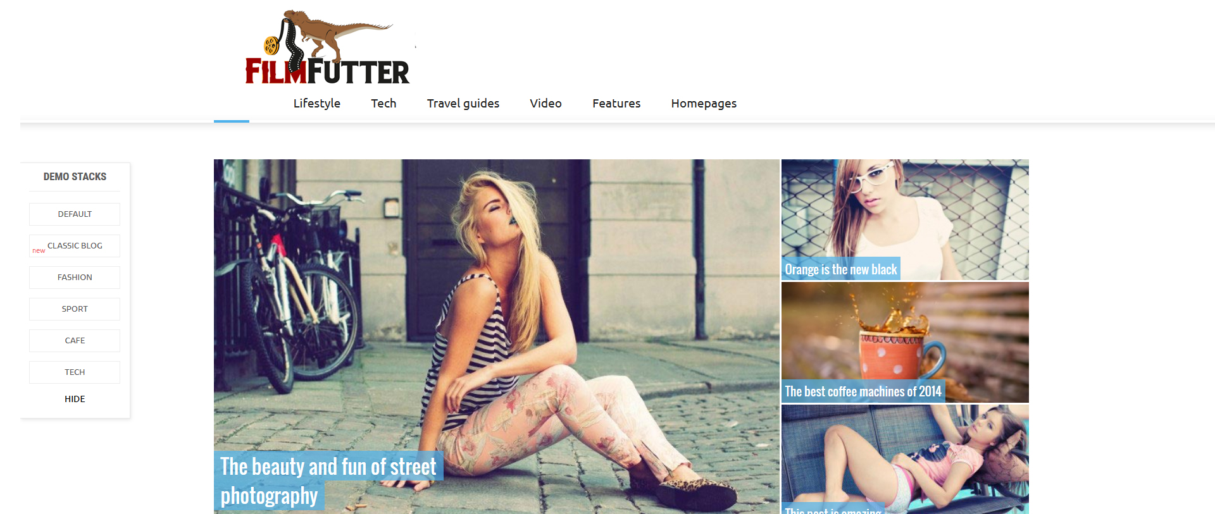Select the CLASSIC BLOG demo stack
This screenshot has height=514, width=1215.
(75, 246)
